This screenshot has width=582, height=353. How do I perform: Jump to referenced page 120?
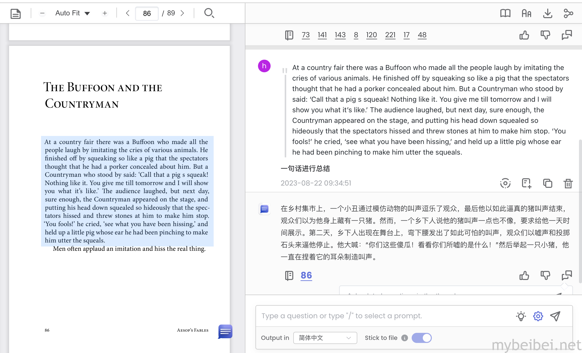371,35
